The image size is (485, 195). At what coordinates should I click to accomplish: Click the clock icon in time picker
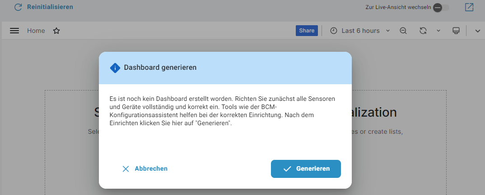click(334, 31)
